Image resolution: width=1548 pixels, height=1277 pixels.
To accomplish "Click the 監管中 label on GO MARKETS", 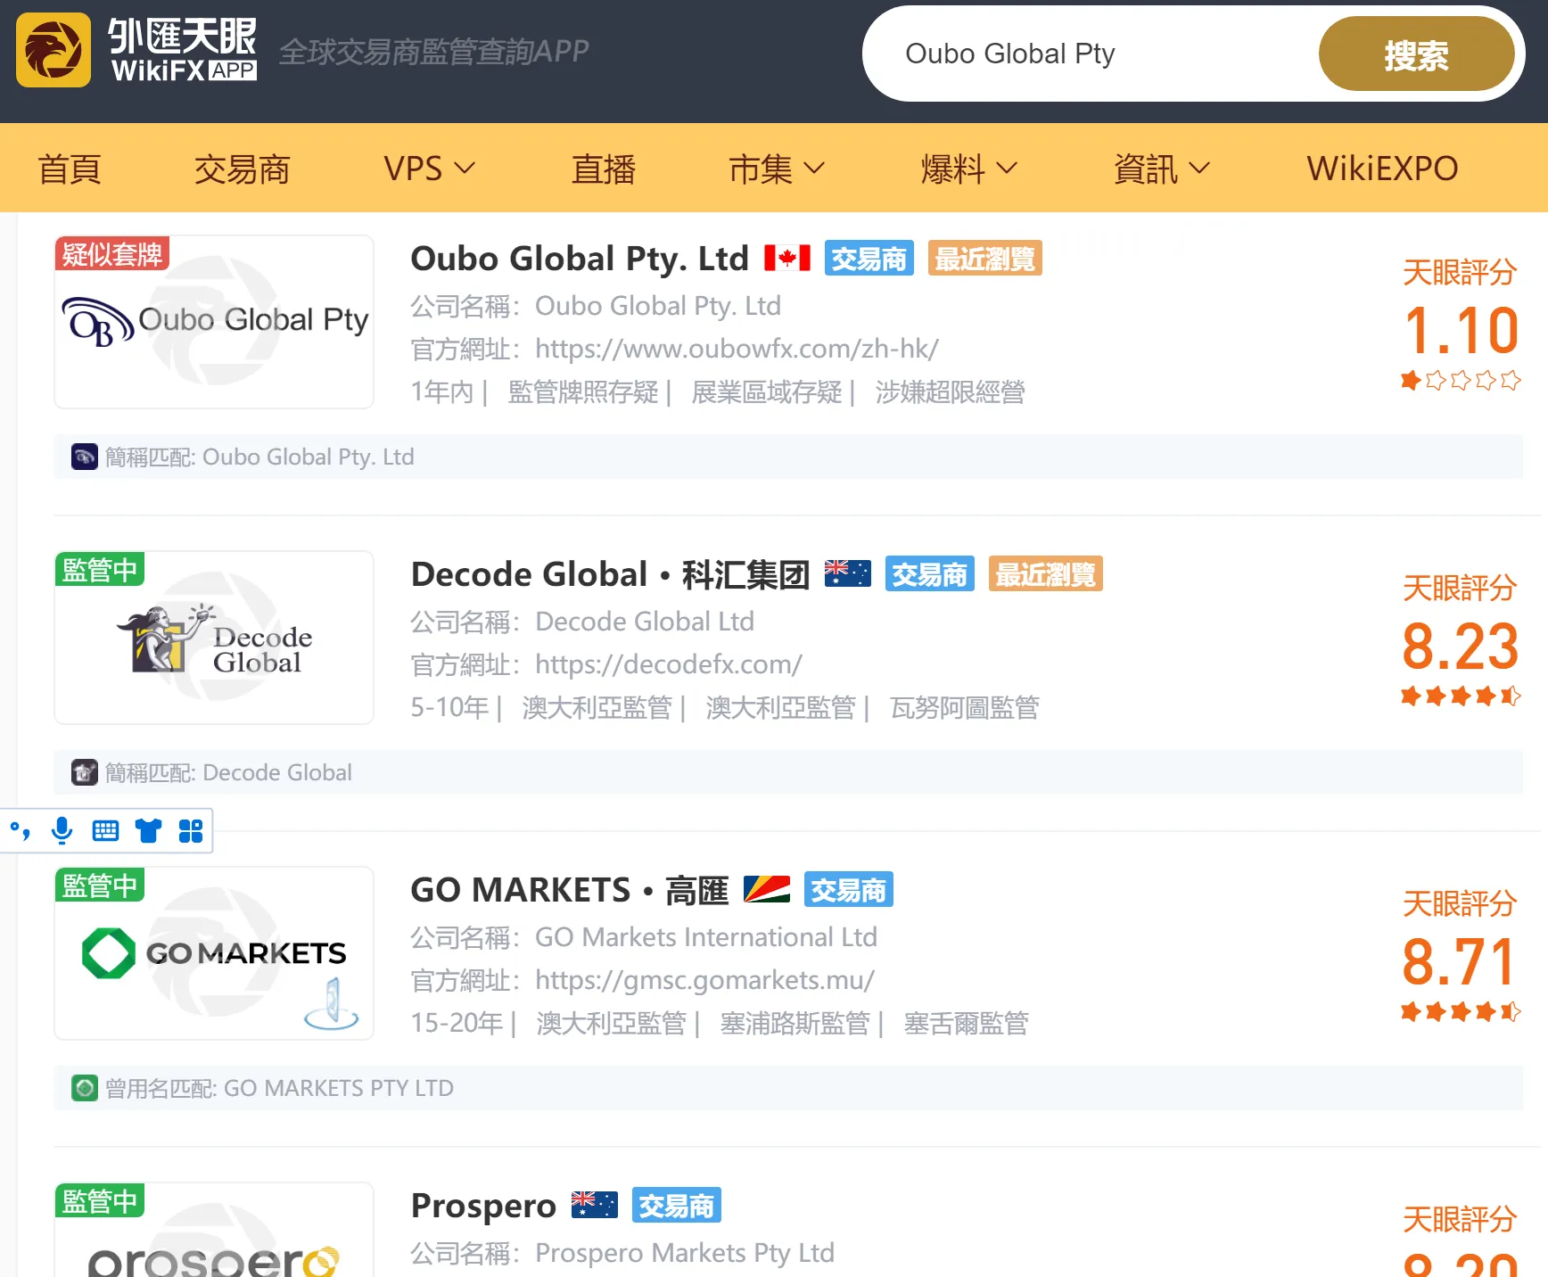I will (x=100, y=886).
